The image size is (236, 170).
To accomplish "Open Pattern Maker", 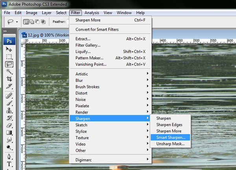I will pos(110,58).
